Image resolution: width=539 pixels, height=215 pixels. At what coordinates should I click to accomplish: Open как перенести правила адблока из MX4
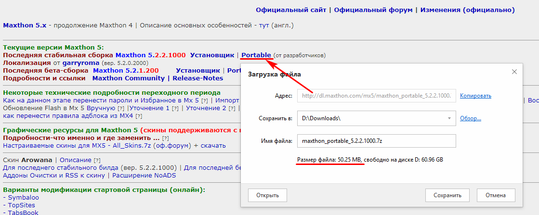pos(68,116)
